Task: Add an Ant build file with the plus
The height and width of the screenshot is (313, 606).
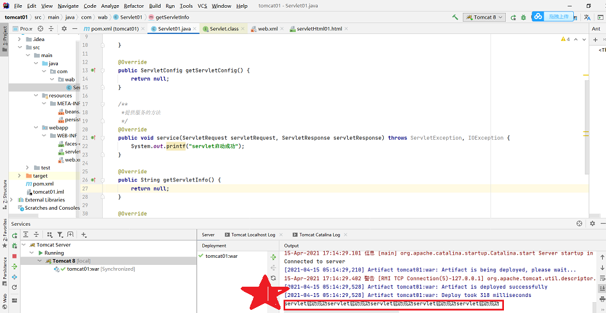Action: (595, 40)
